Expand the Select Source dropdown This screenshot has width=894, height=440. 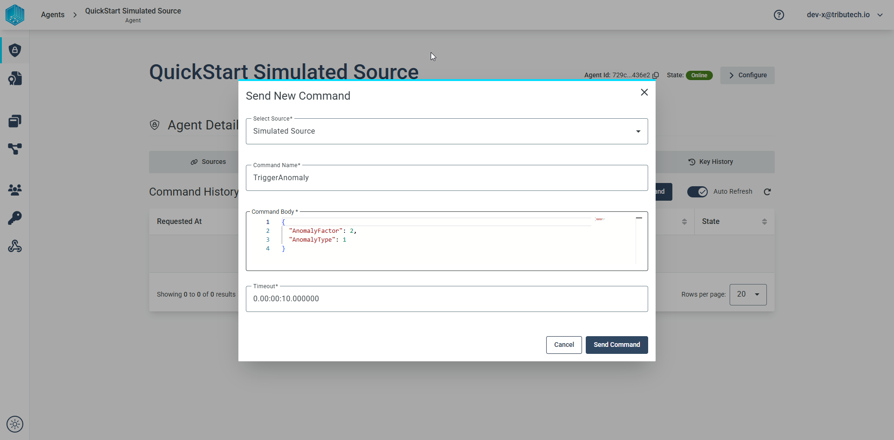(447, 131)
